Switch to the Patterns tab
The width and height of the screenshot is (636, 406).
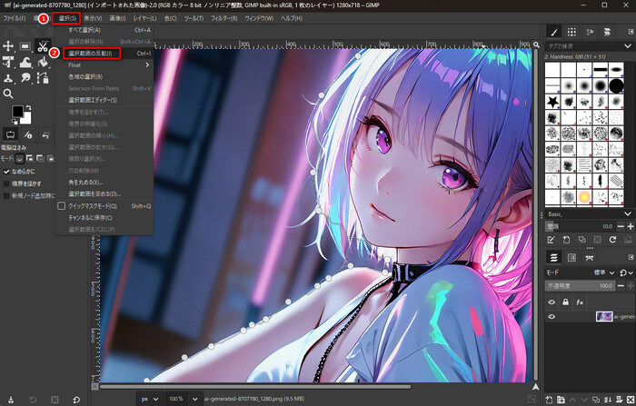point(571,32)
